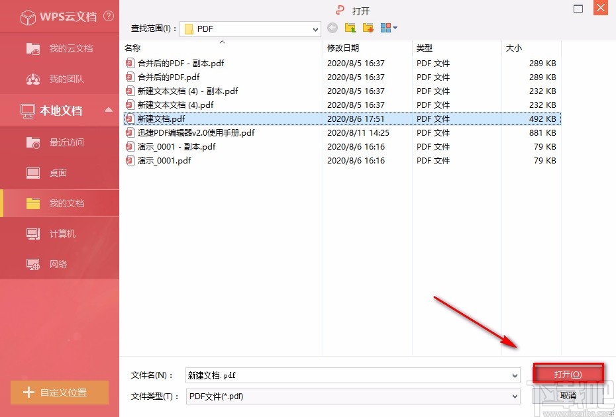
Task: Click the 打开(O) button
Action: [x=568, y=373]
